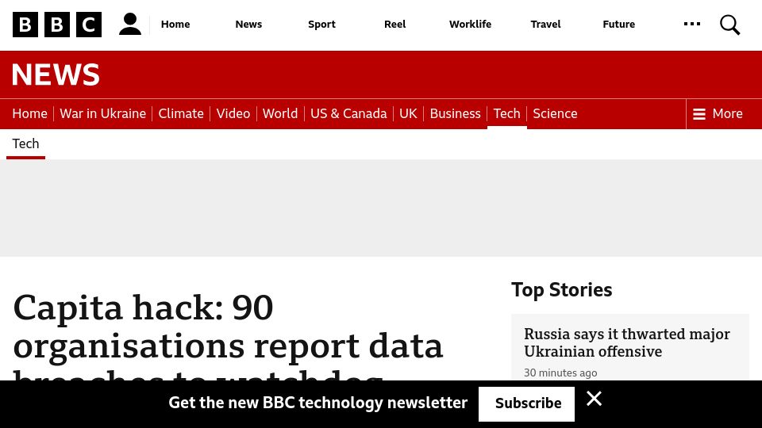Click the 30 minutes ago timestamp

tap(560, 373)
